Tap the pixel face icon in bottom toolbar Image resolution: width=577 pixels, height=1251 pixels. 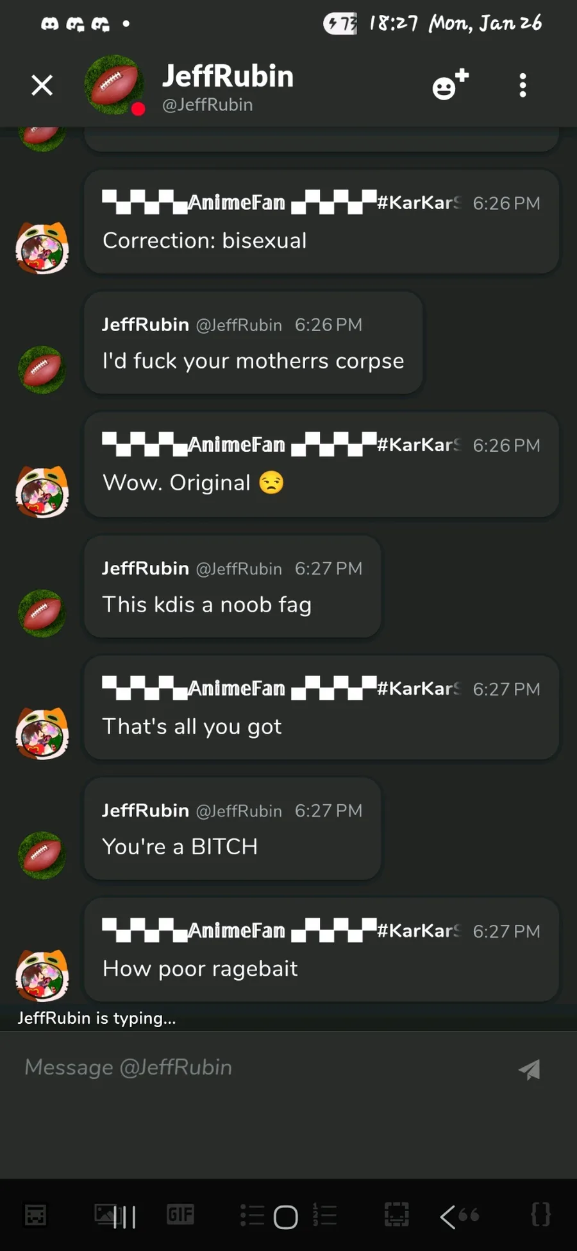35,1214
